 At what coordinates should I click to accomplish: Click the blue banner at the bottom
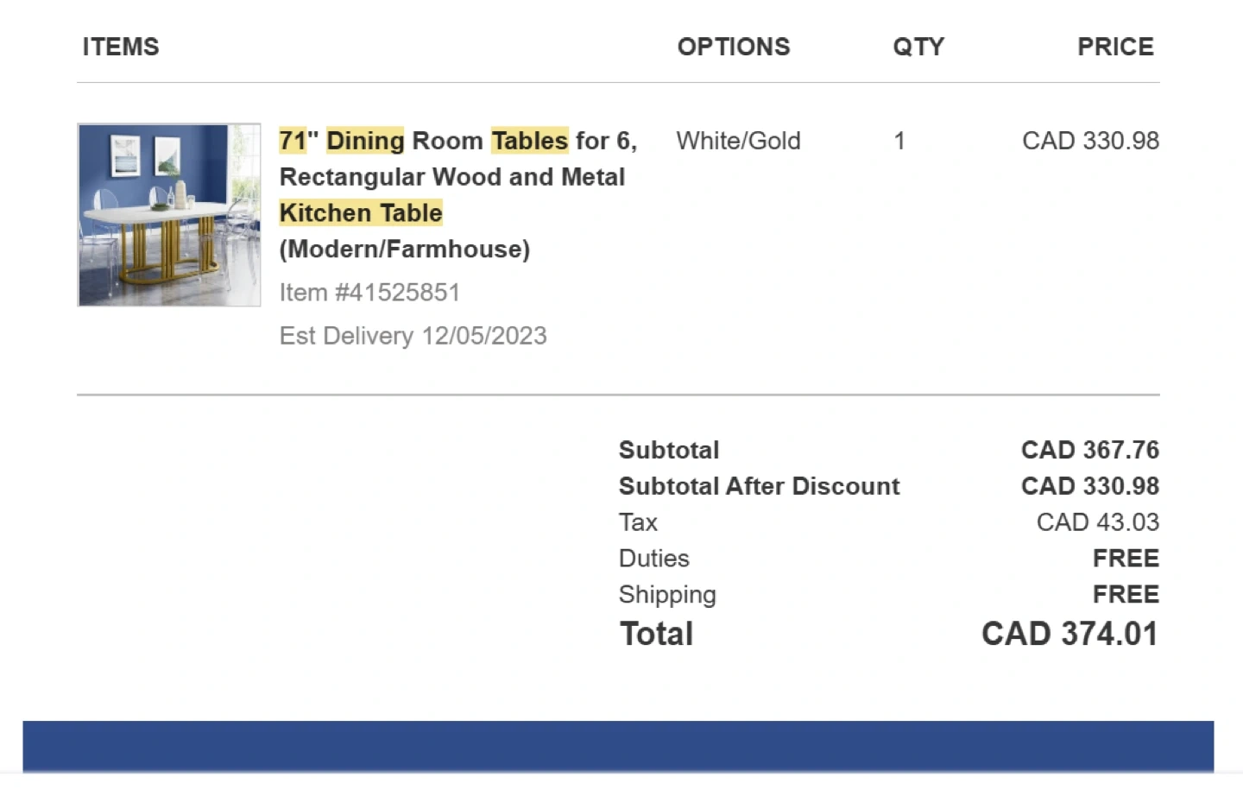coord(618,746)
